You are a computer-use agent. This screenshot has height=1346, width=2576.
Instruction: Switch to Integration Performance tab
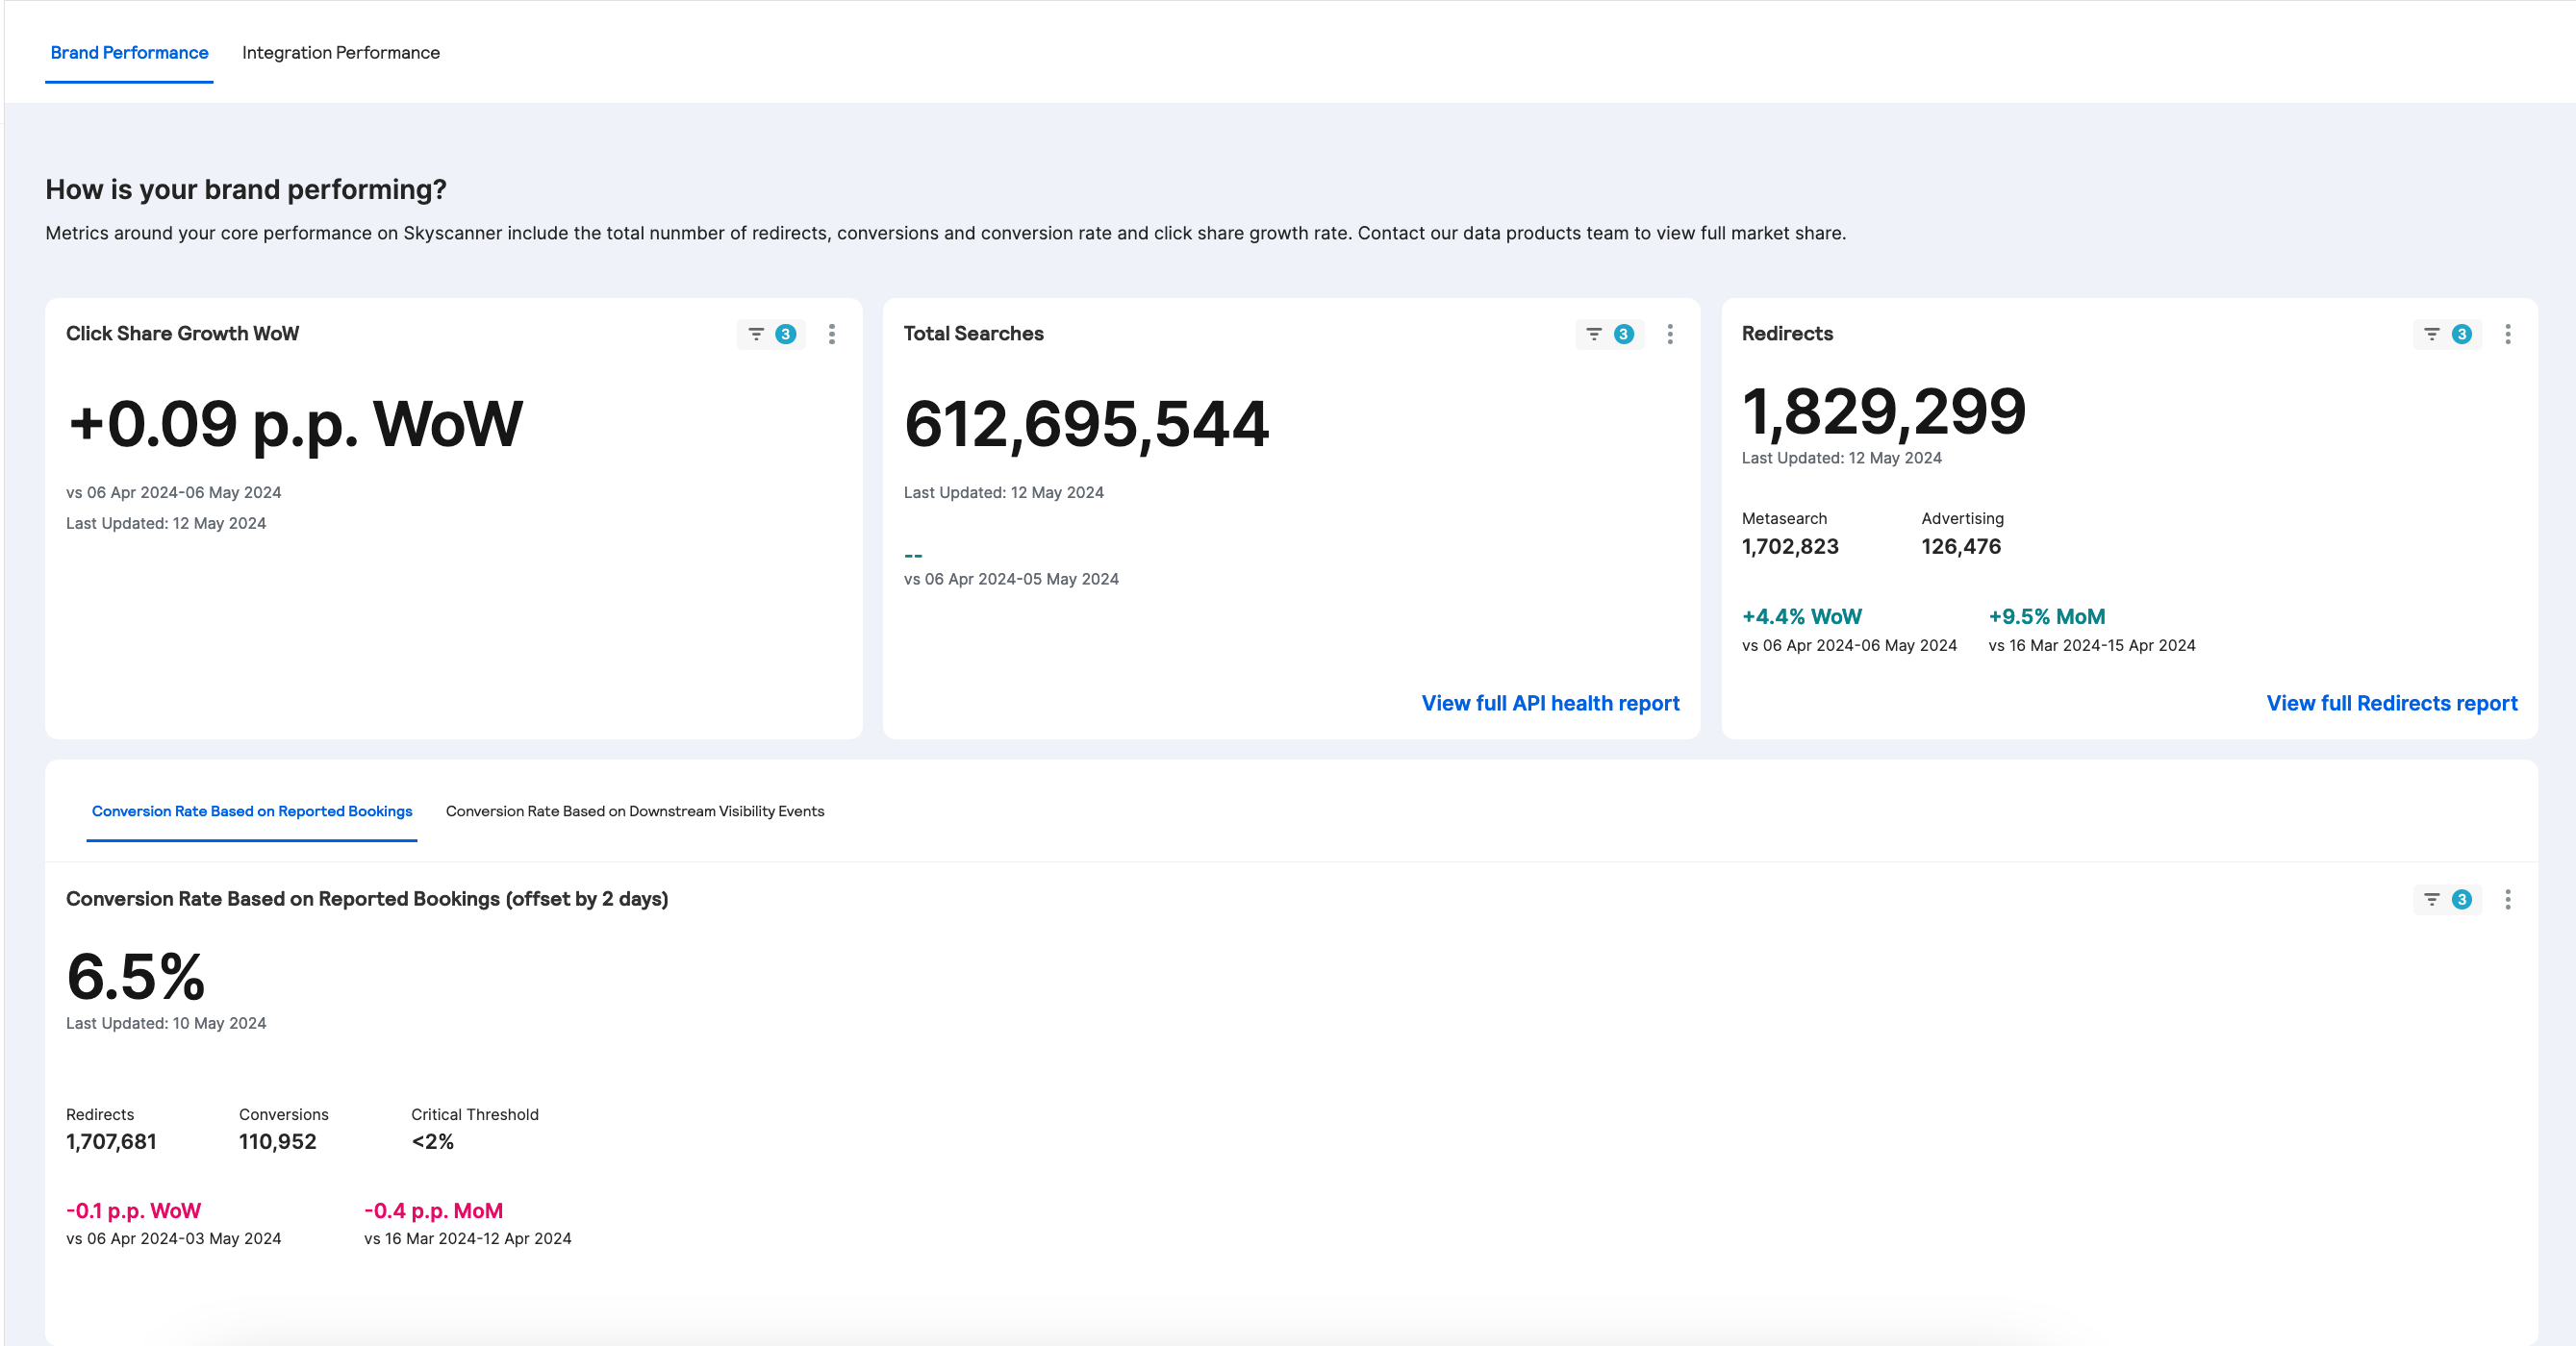341,51
